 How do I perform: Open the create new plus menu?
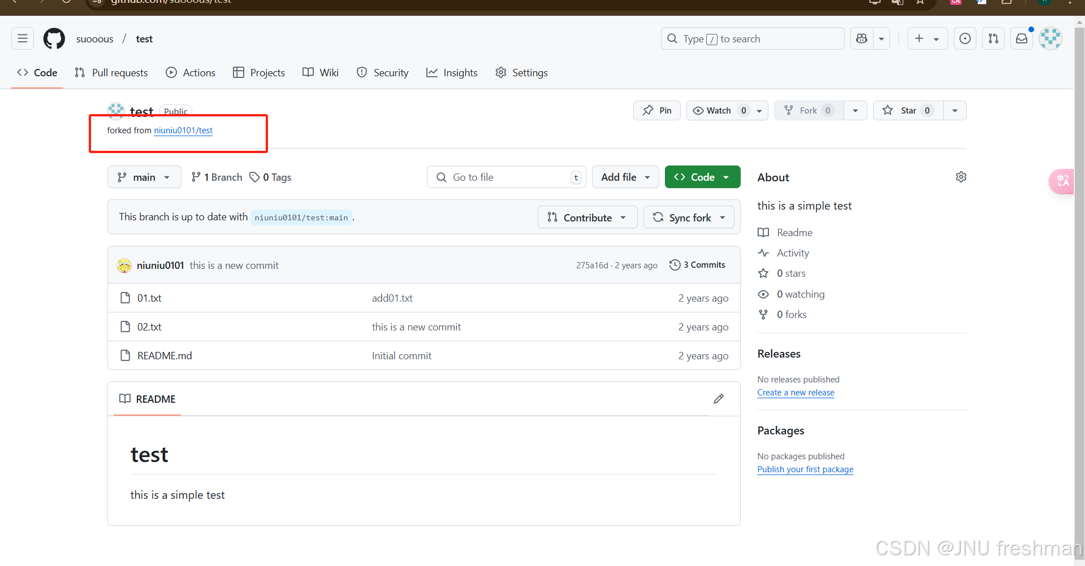click(927, 38)
